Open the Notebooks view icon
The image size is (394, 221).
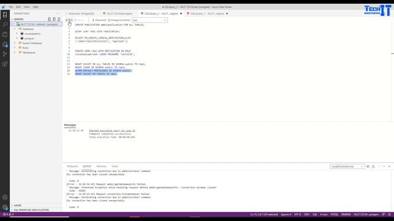(x=5, y=34)
